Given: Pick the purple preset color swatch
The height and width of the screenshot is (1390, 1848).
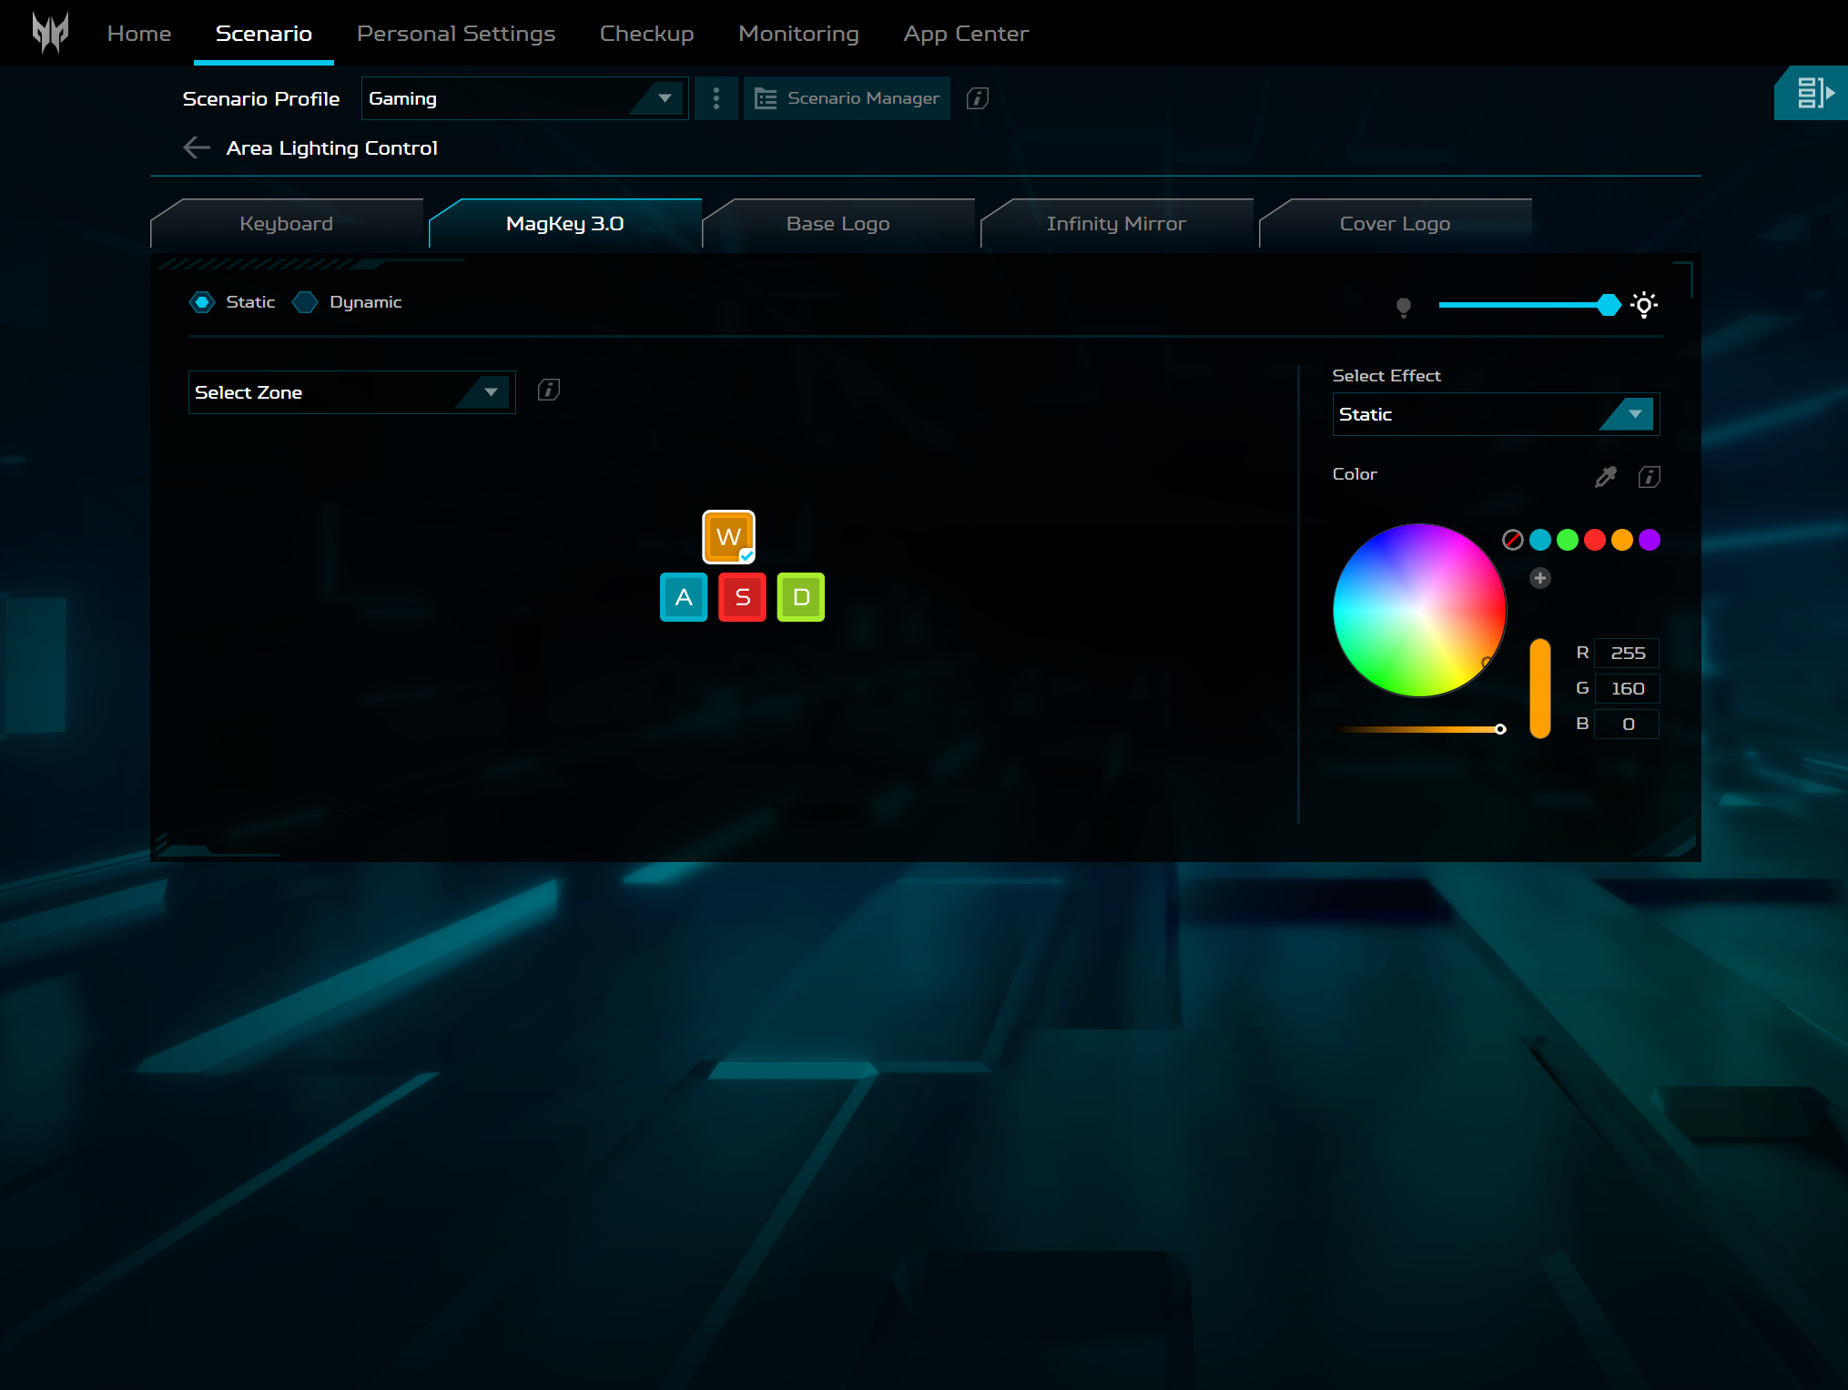Looking at the screenshot, I should point(1649,540).
